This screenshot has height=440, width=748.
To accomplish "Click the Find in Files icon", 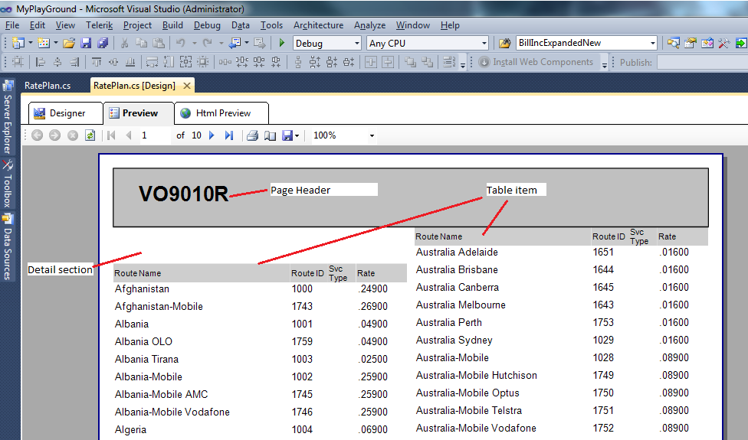I will 505,44.
